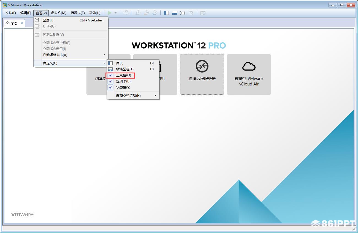Click the take snapshot toolbar icon
The height and width of the screenshot is (233, 358).
138,13
